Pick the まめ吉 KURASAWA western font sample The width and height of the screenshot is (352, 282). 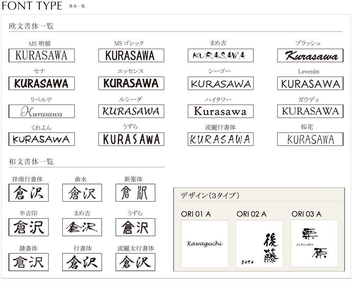tap(221, 55)
